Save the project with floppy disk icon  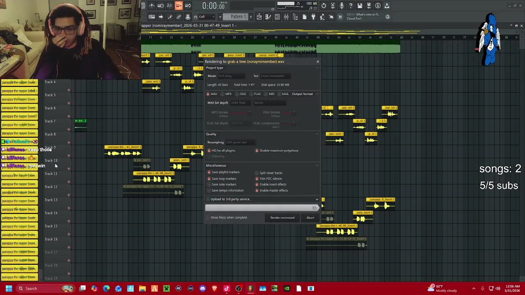pos(360,6)
